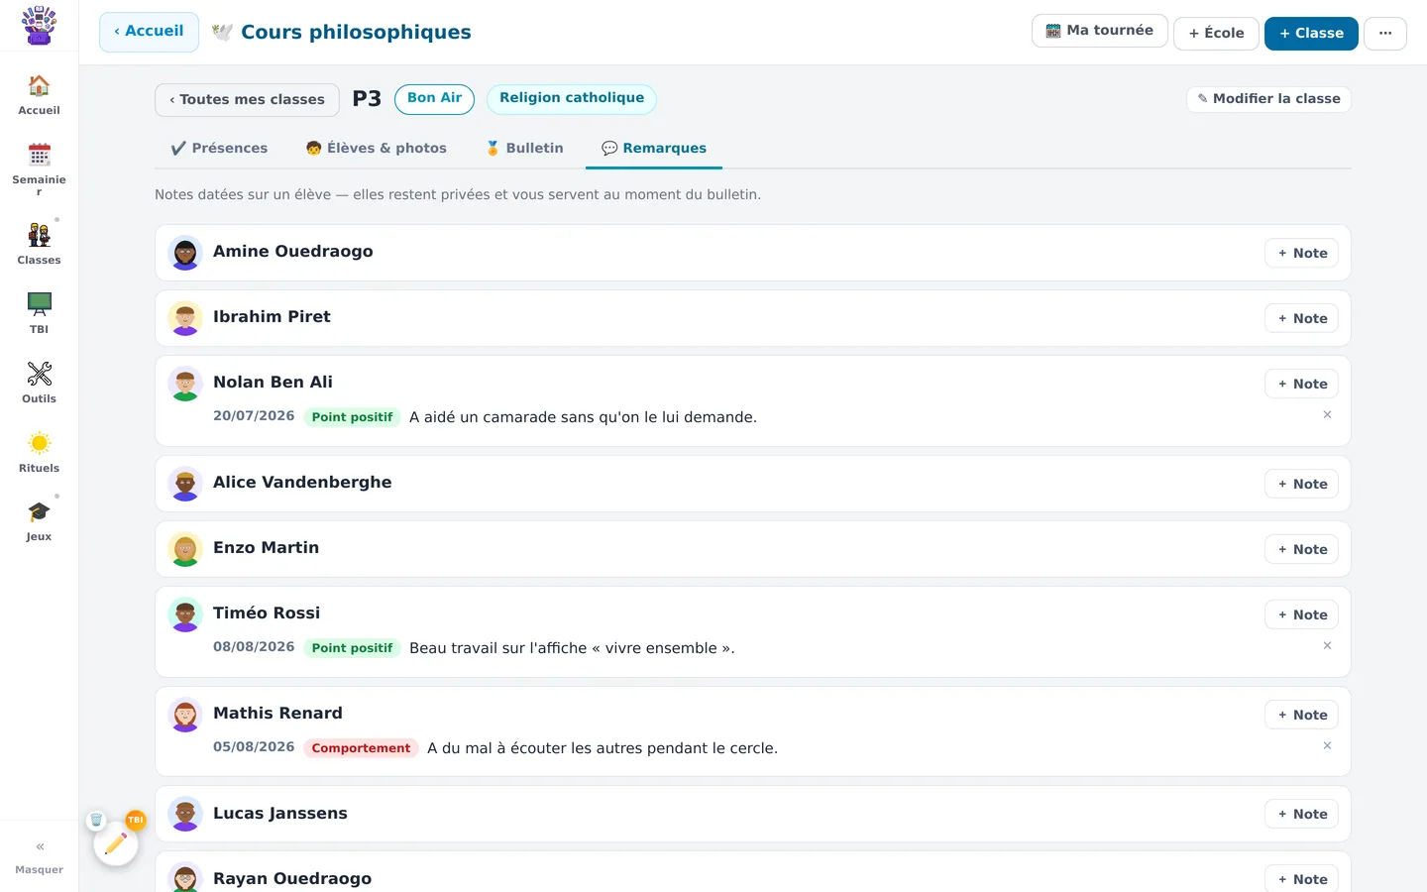
Task: Click Lucas Janssens's avatar
Action: pos(185,814)
